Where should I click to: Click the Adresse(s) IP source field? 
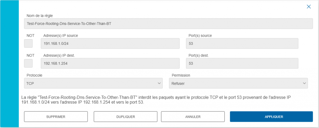point(110,44)
